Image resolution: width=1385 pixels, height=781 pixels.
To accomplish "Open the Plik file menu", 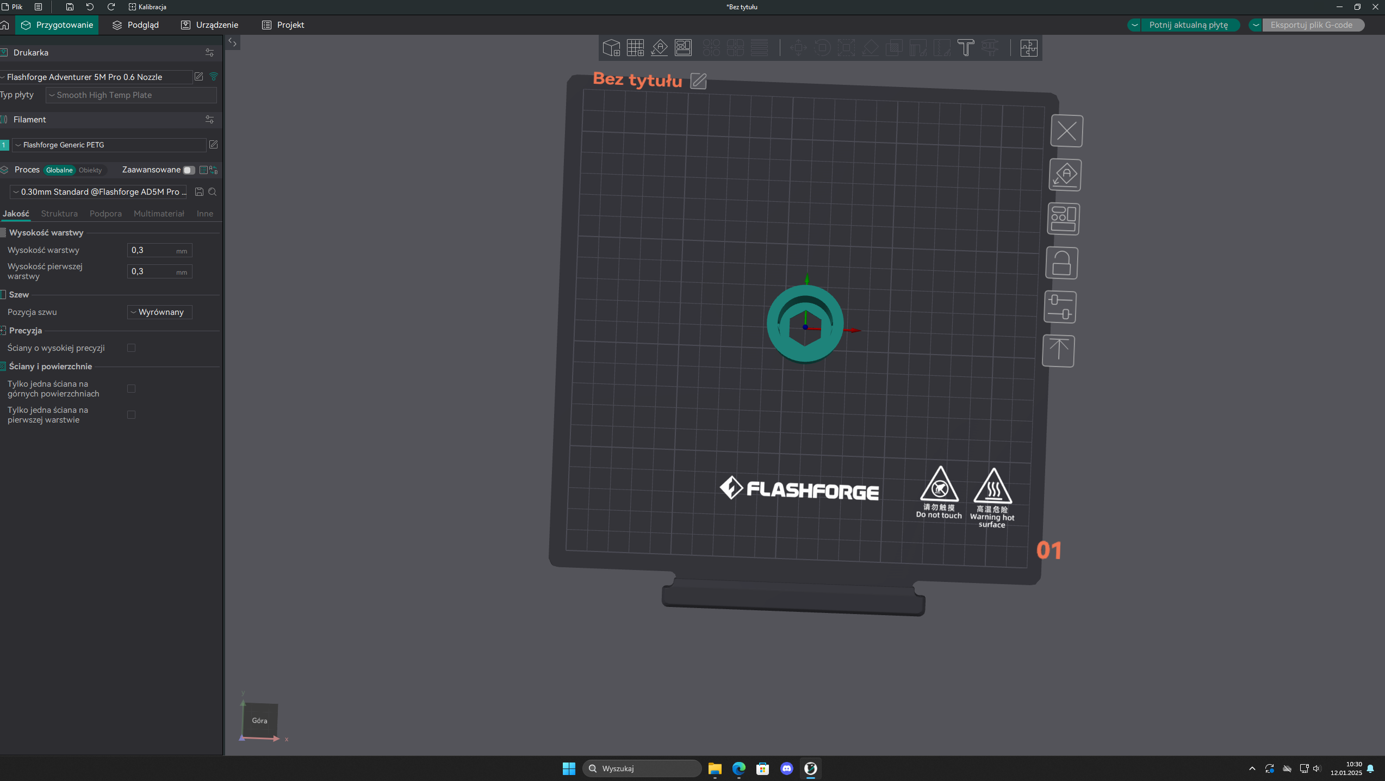I will (x=12, y=7).
